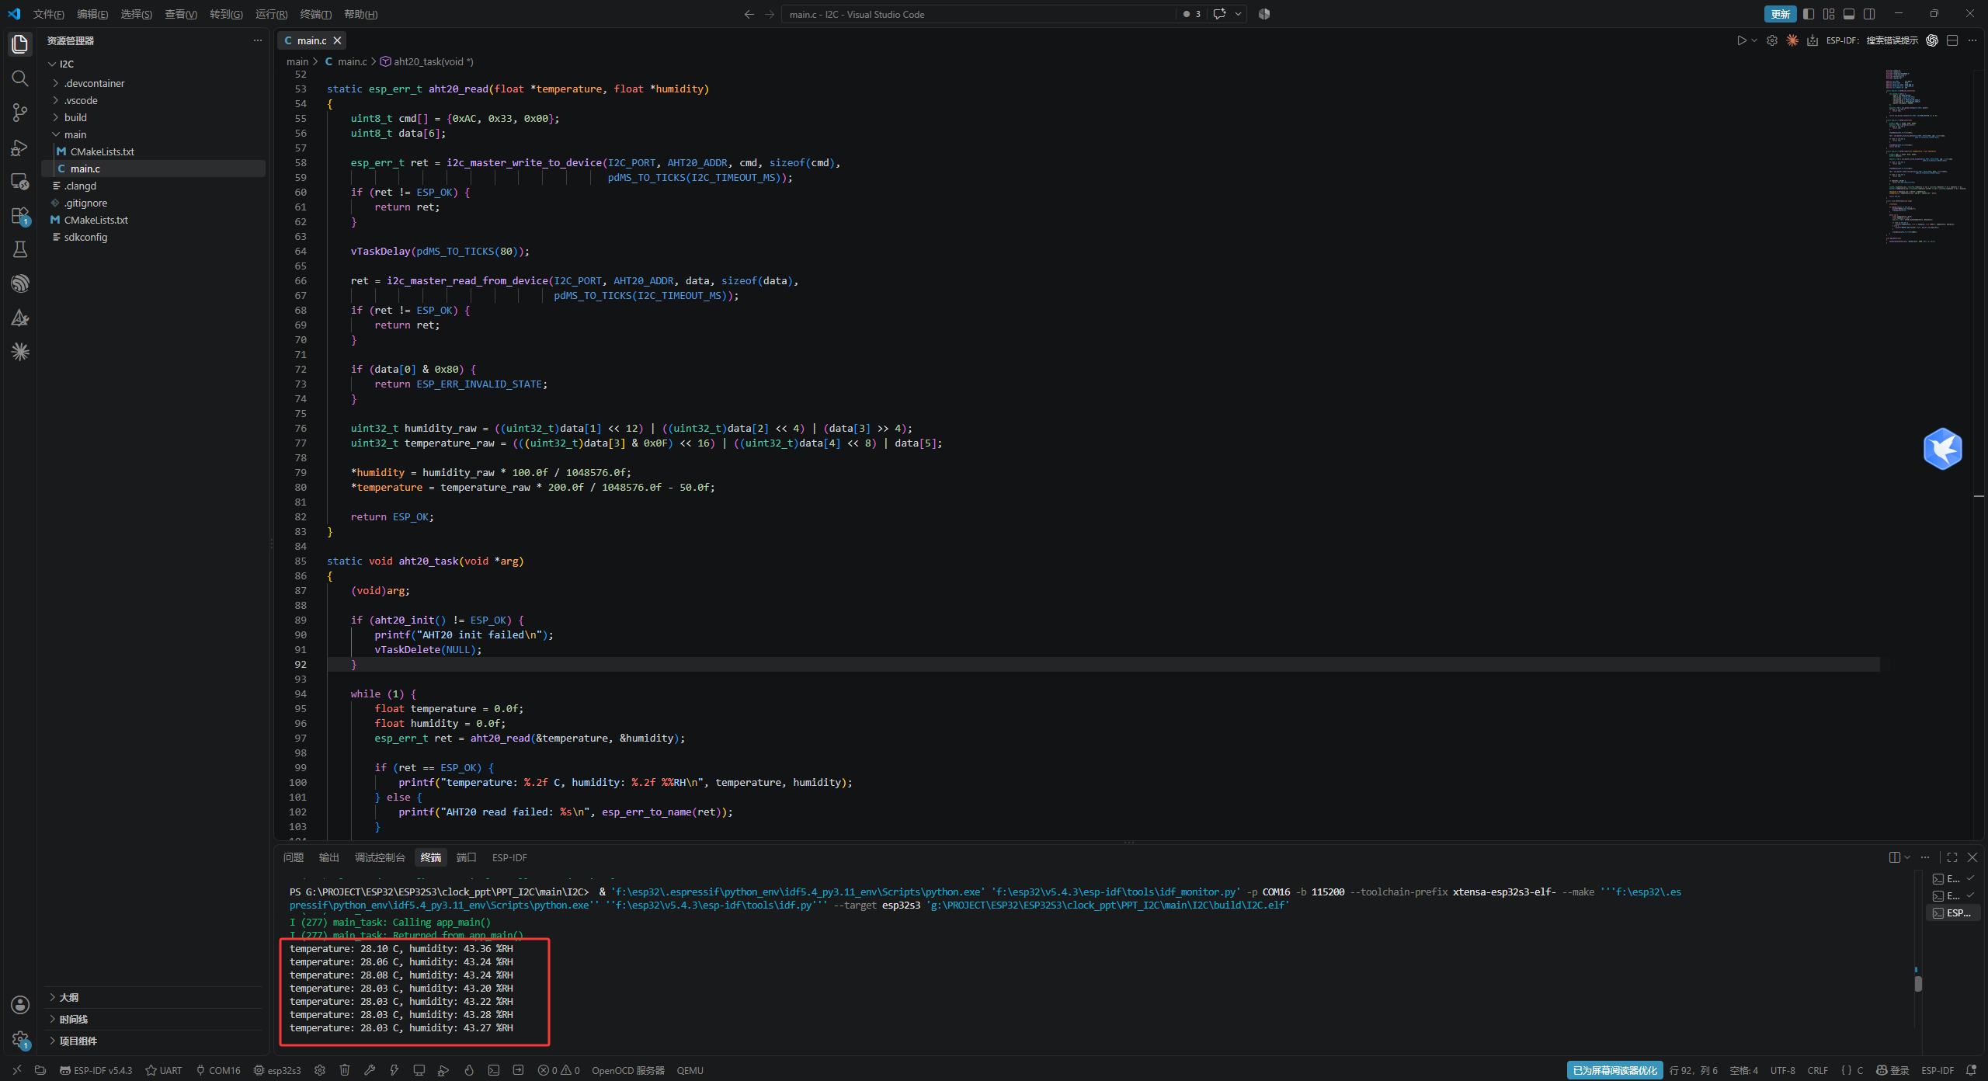Click the esp32s3 target selector
Screen dimensions: 1988x1081
tap(277, 1070)
